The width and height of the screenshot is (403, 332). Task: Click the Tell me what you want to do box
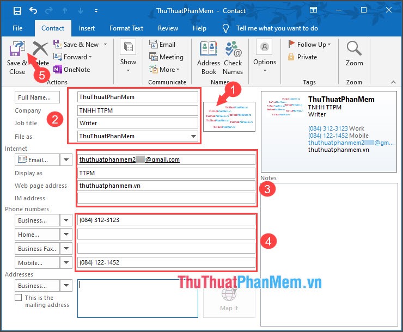point(277,28)
